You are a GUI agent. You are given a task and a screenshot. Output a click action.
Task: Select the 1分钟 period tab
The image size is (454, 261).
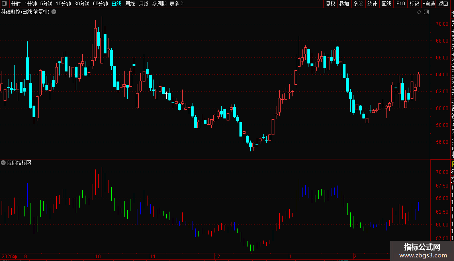[31, 4]
